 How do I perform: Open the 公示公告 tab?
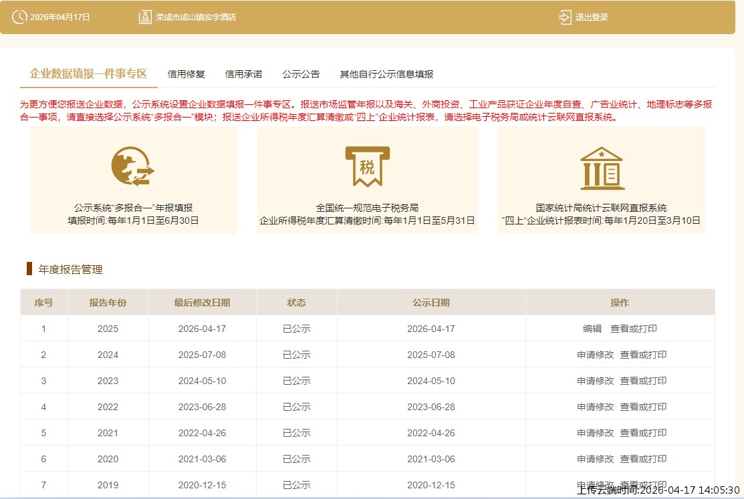(x=301, y=74)
